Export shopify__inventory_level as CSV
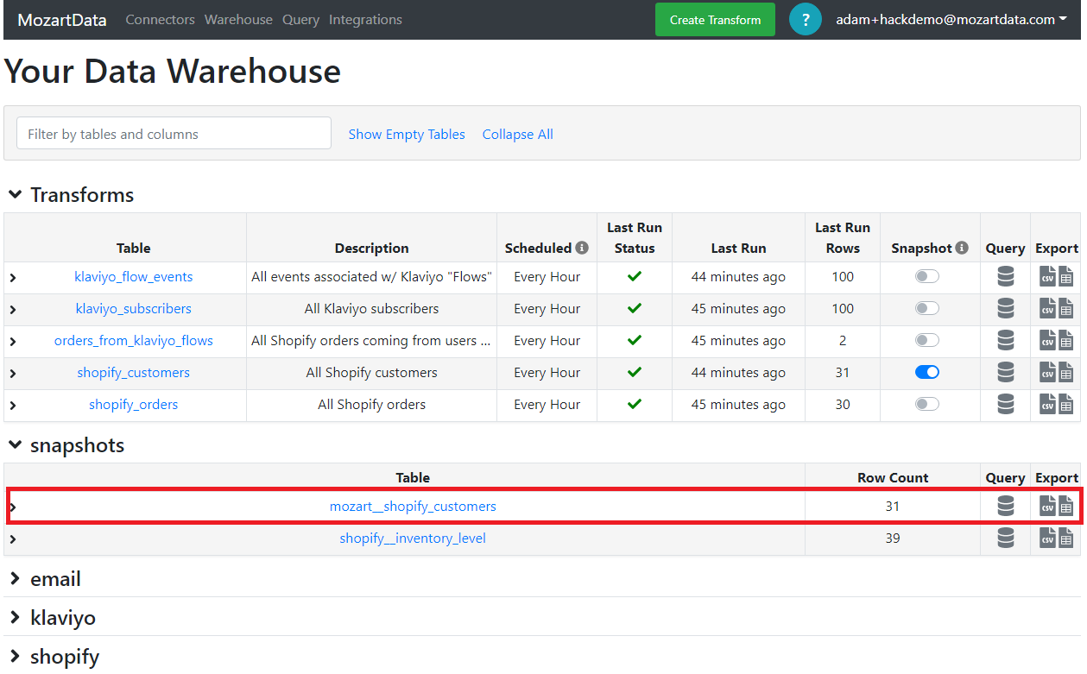This screenshot has width=1087, height=674. (x=1047, y=539)
